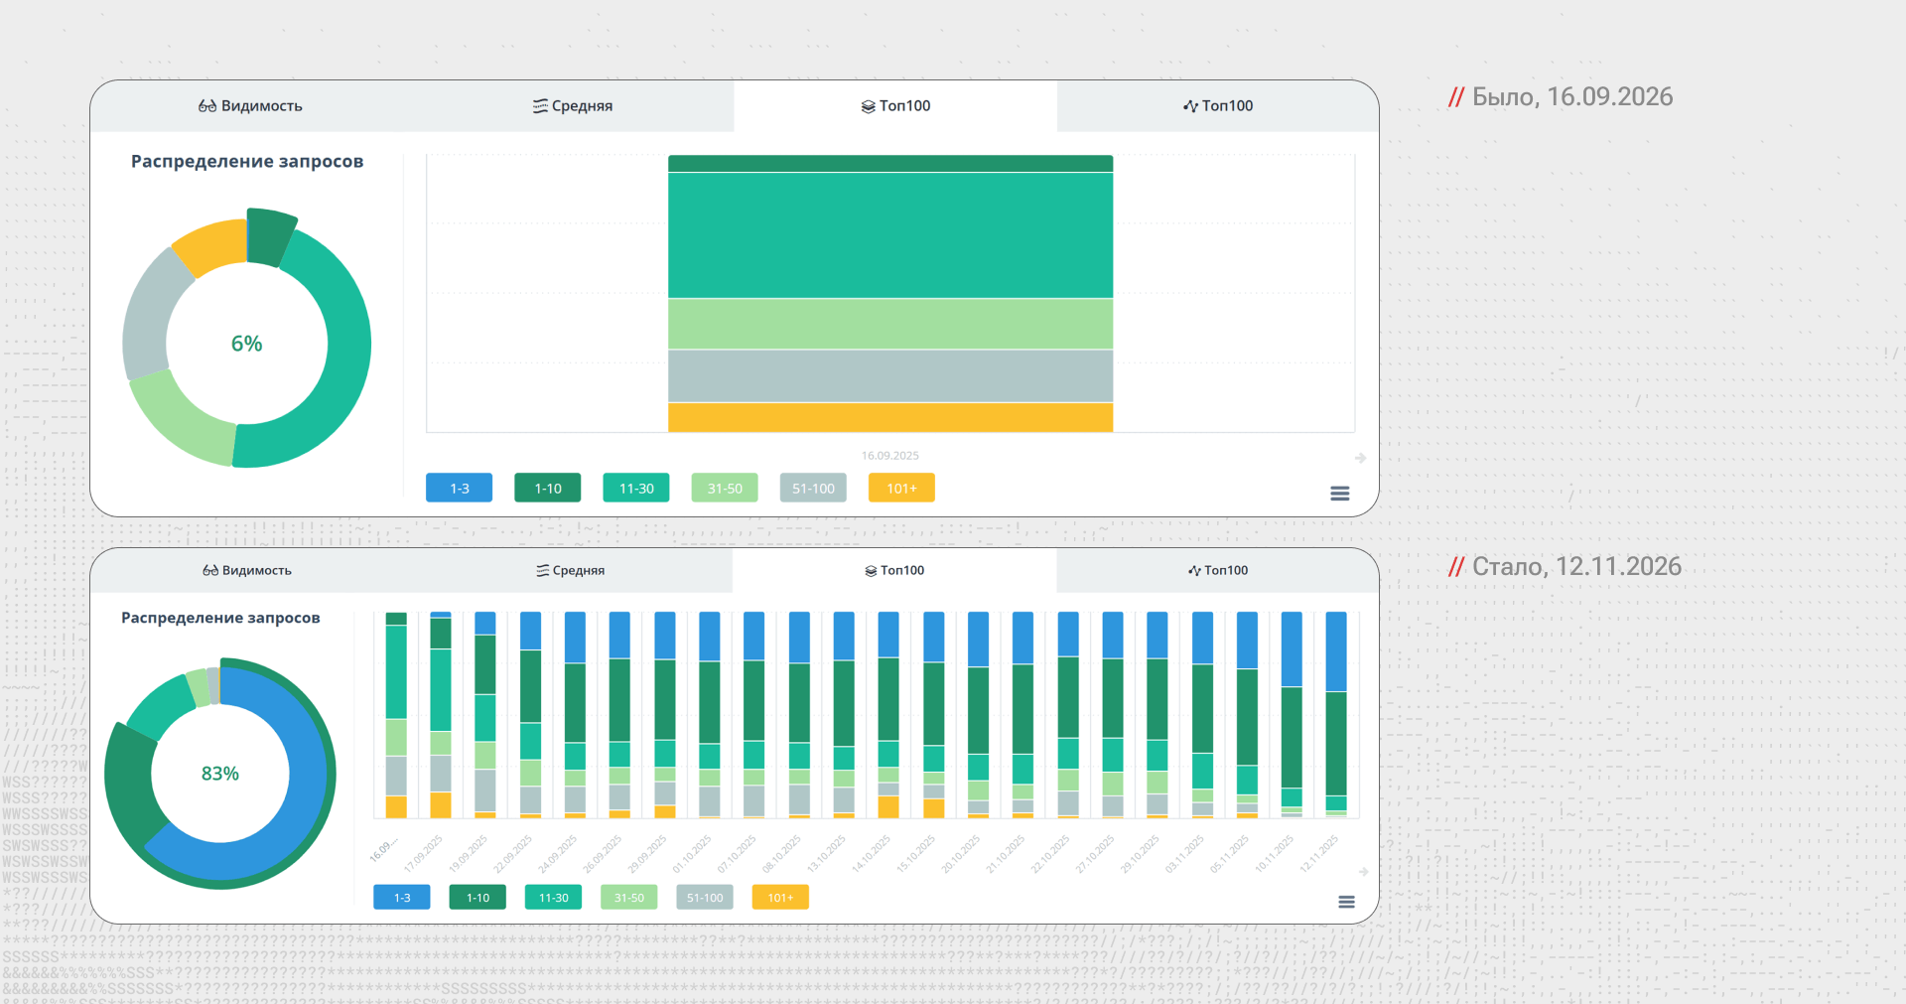Toggle the 31-50 legend series in Стало chart
Screen dimensions: 1906x1004
pyautogui.click(x=629, y=898)
